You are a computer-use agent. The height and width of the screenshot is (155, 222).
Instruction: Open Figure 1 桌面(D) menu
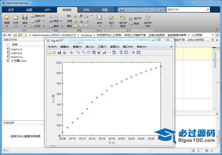[115, 47]
